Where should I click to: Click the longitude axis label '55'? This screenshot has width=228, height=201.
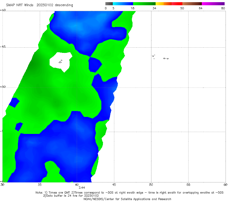click(188, 185)
